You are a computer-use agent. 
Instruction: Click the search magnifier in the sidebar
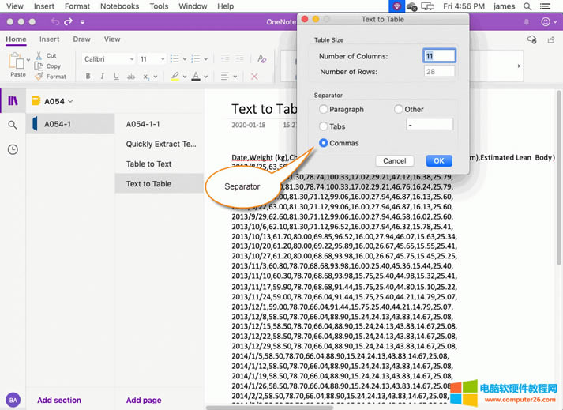pyautogui.click(x=13, y=125)
